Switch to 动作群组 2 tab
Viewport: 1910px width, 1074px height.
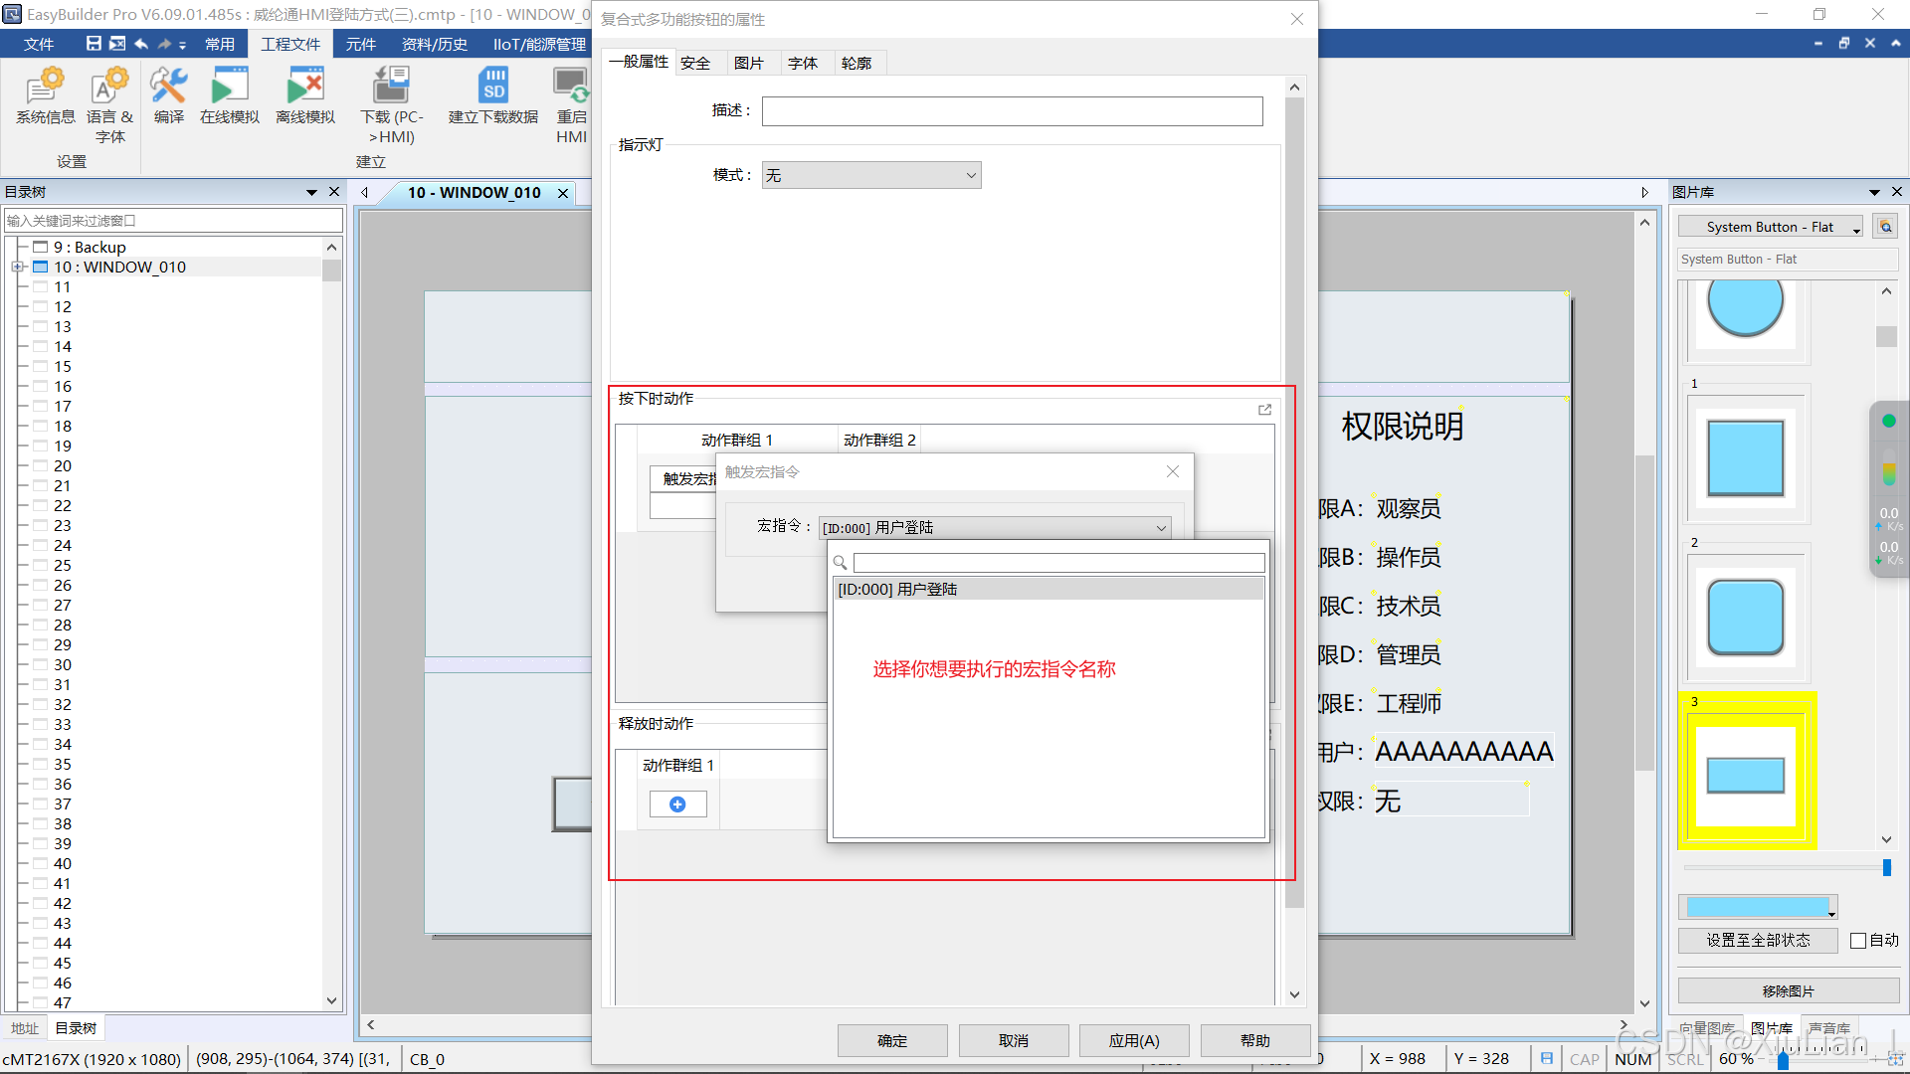(879, 441)
